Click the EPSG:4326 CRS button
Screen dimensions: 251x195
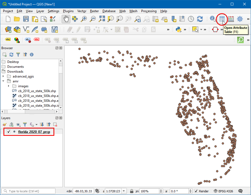pos(224,191)
